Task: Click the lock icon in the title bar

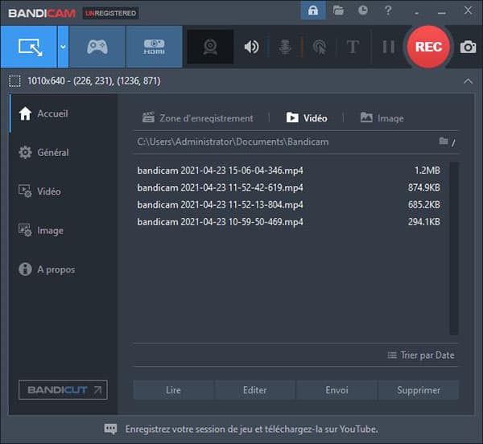Action: click(313, 10)
